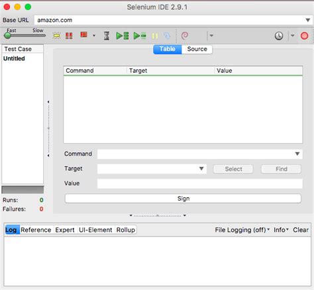Viewport: 314px width, 290px height.
Task: Click the clock scheduler icon
Action: (279, 36)
